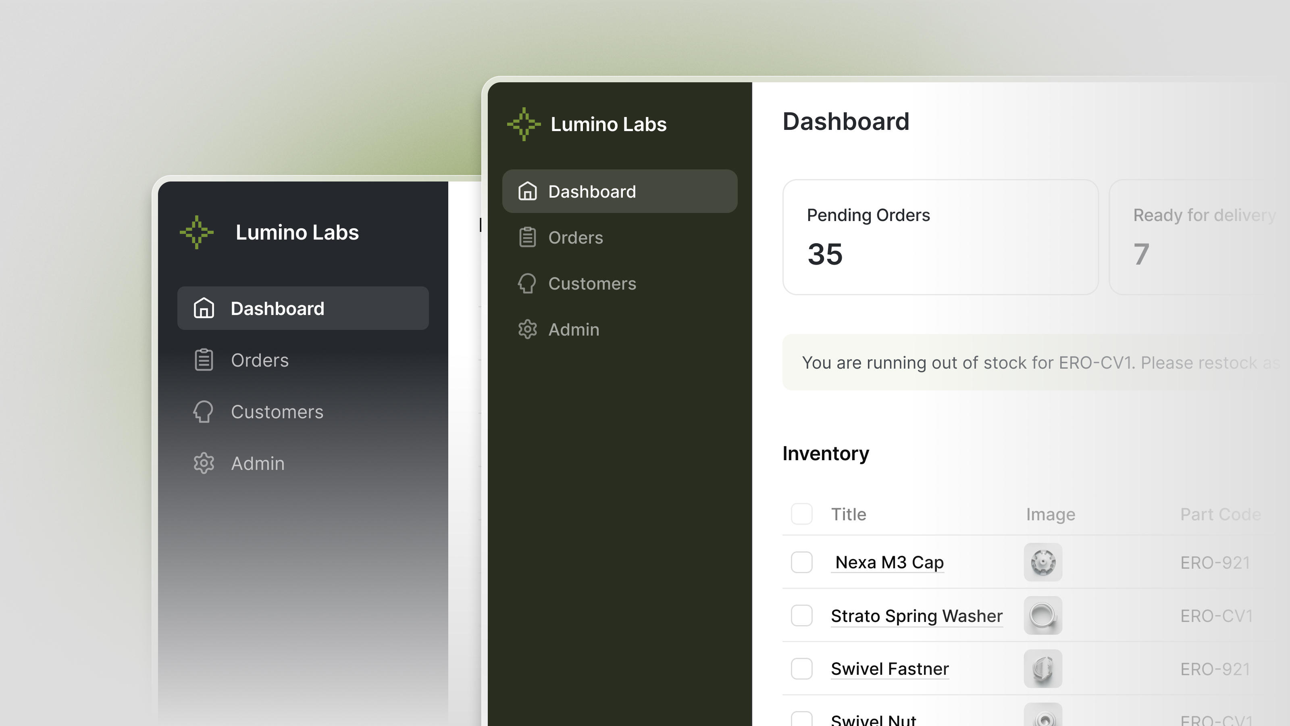Click the Title column header
Image resolution: width=1290 pixels, height=726 pixels.
(x=848, y=514)
